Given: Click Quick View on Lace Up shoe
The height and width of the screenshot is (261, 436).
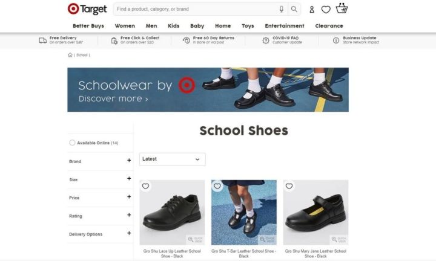Looking at the screenshot, I should click(196, 240).
